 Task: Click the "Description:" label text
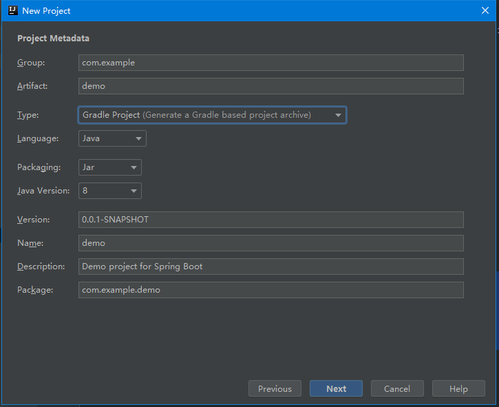point(41,267)
